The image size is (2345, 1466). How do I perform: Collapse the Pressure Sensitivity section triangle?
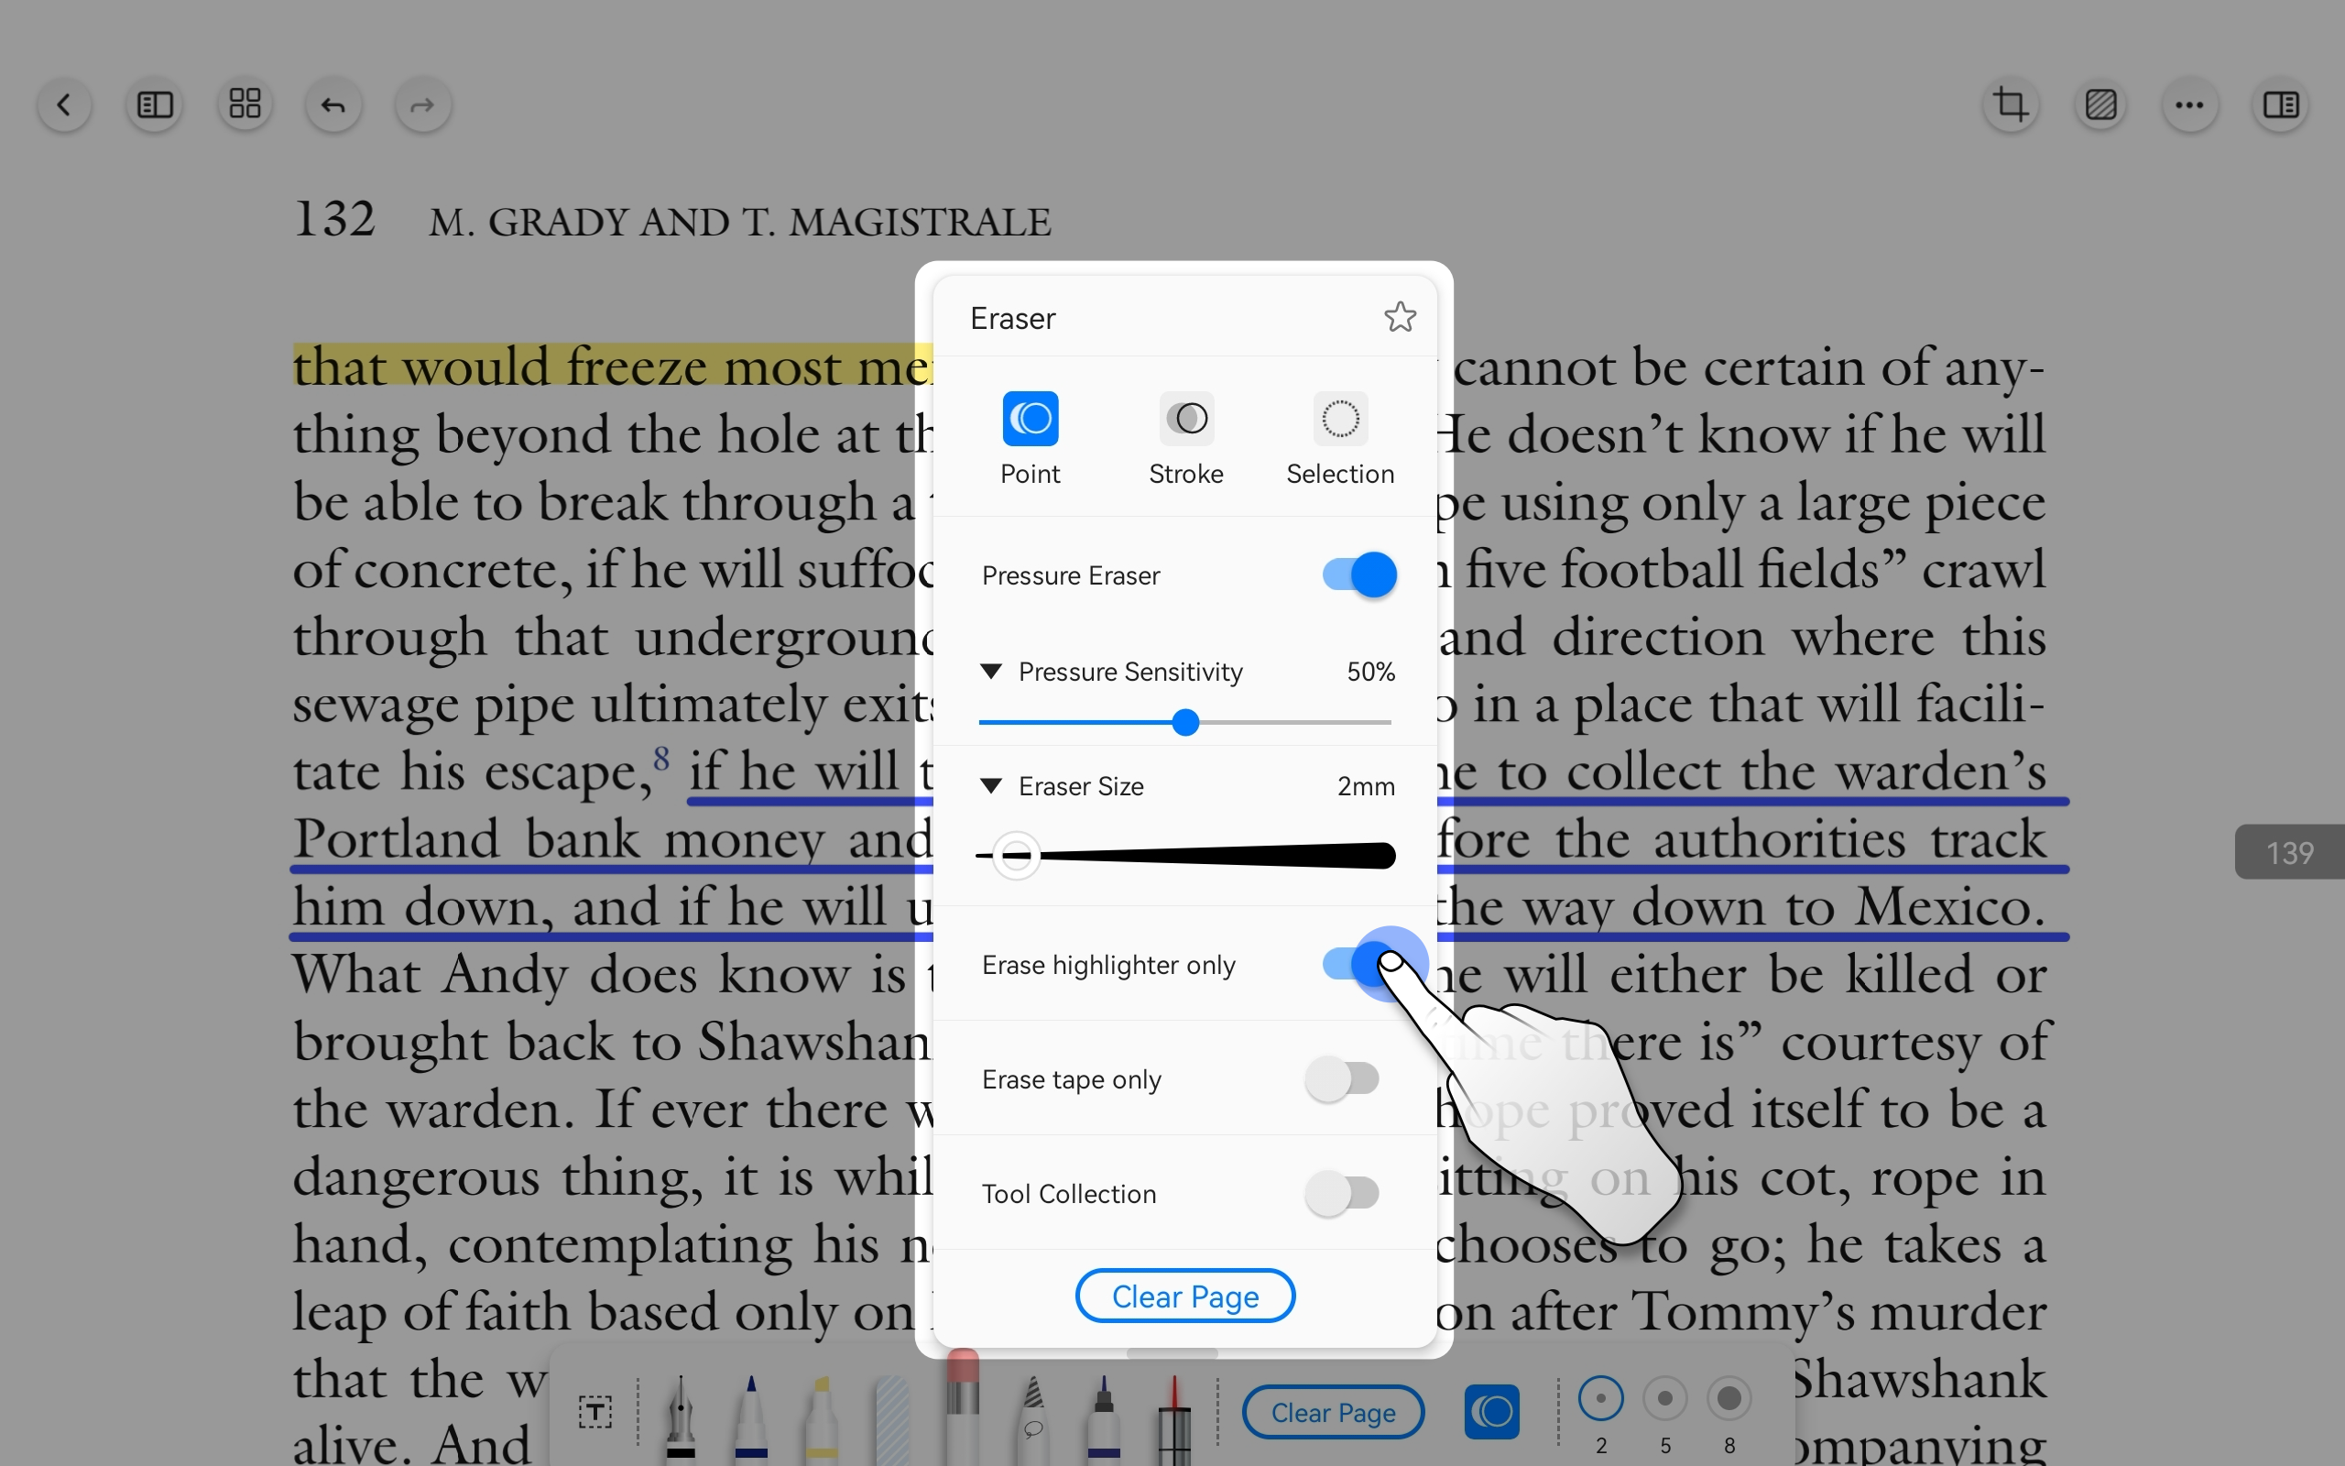(x=990, y=671)
